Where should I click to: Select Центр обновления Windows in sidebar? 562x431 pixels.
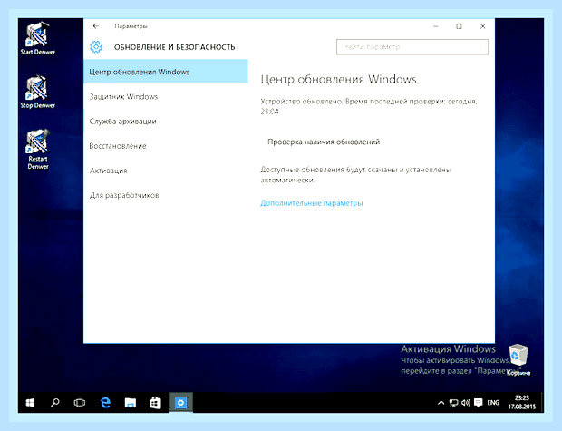click(x=166, y=72)
